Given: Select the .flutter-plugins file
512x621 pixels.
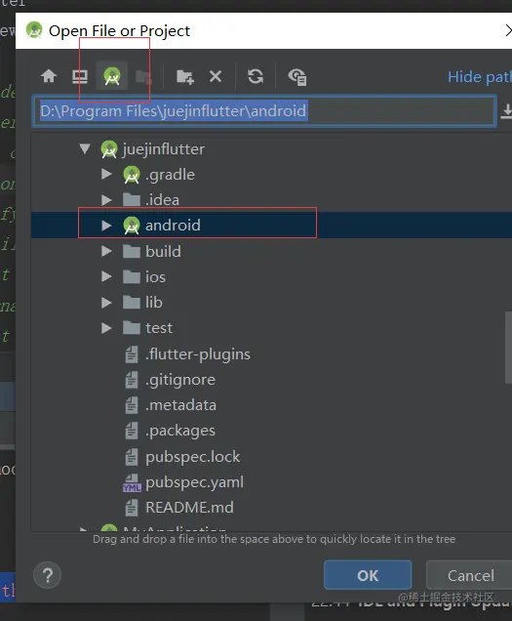Looking at the screenshot, I should [x=271, y=354].
